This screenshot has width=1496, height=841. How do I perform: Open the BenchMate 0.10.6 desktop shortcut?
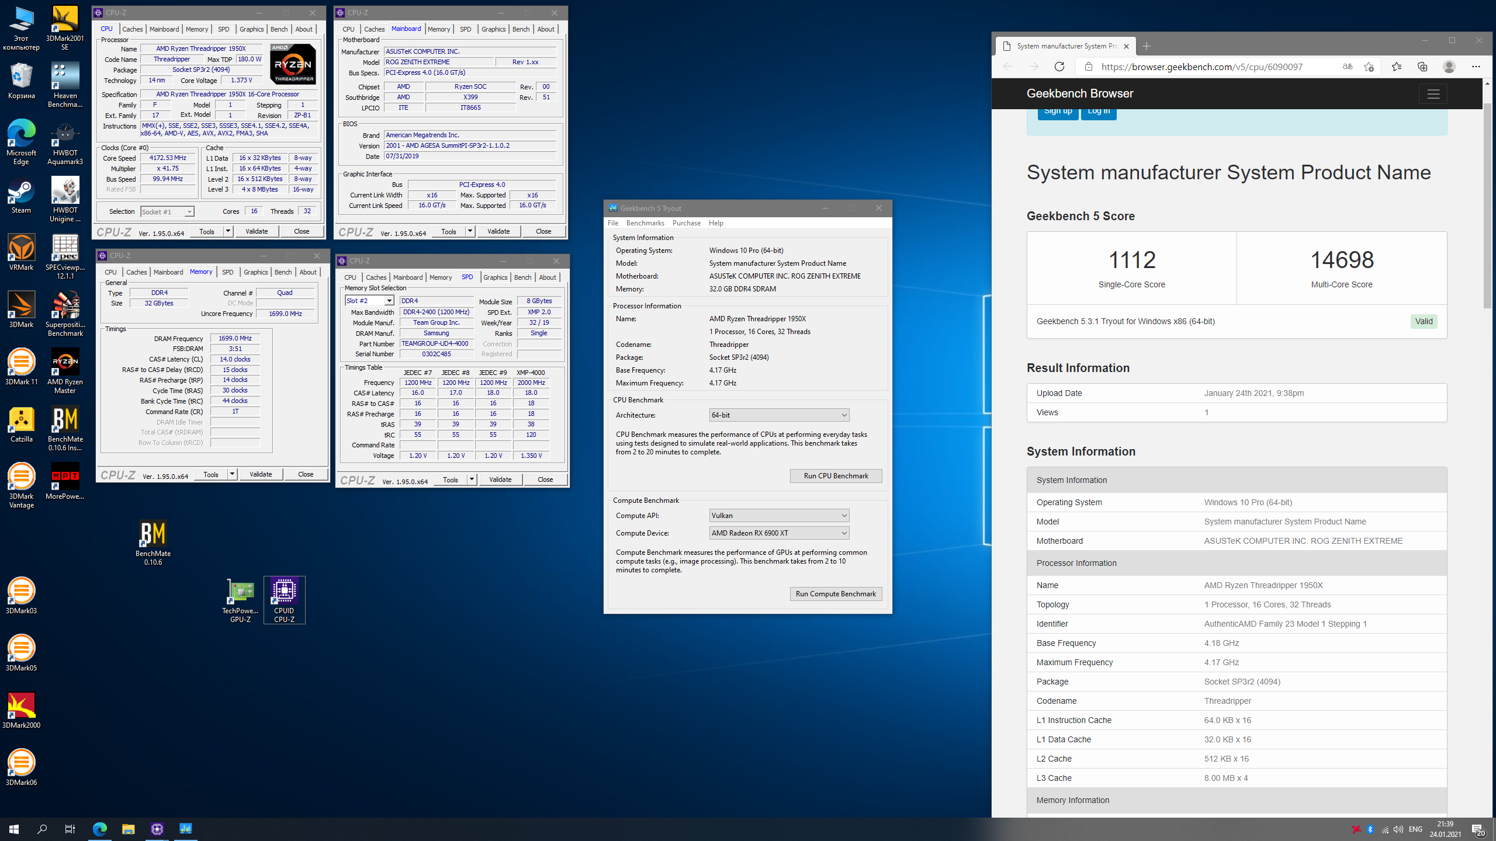click(x=153, y=543)
